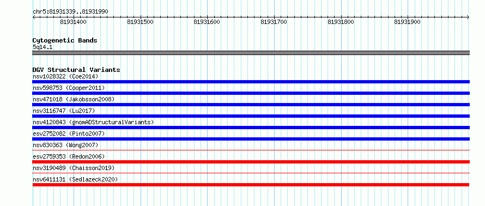Select the blue bar for nsv1028322
Screen dimensions: 485x206
pyautogui.click(x=251, y=82)
